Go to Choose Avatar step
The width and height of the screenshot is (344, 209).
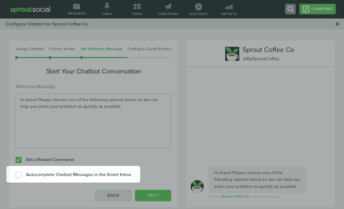62,49
